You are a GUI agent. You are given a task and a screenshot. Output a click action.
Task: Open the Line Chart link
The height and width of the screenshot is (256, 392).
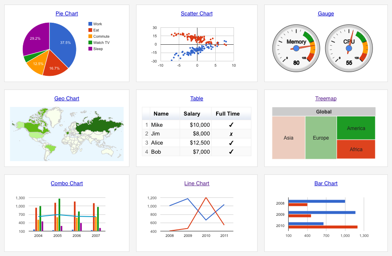[197, 184]
